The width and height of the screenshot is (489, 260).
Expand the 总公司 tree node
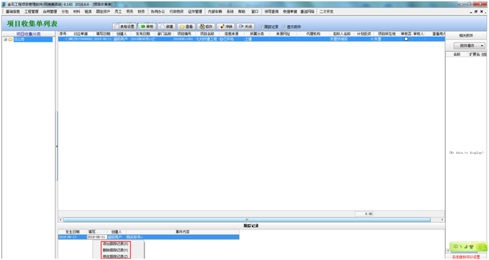pyautogui.click(x=5, y=39)
